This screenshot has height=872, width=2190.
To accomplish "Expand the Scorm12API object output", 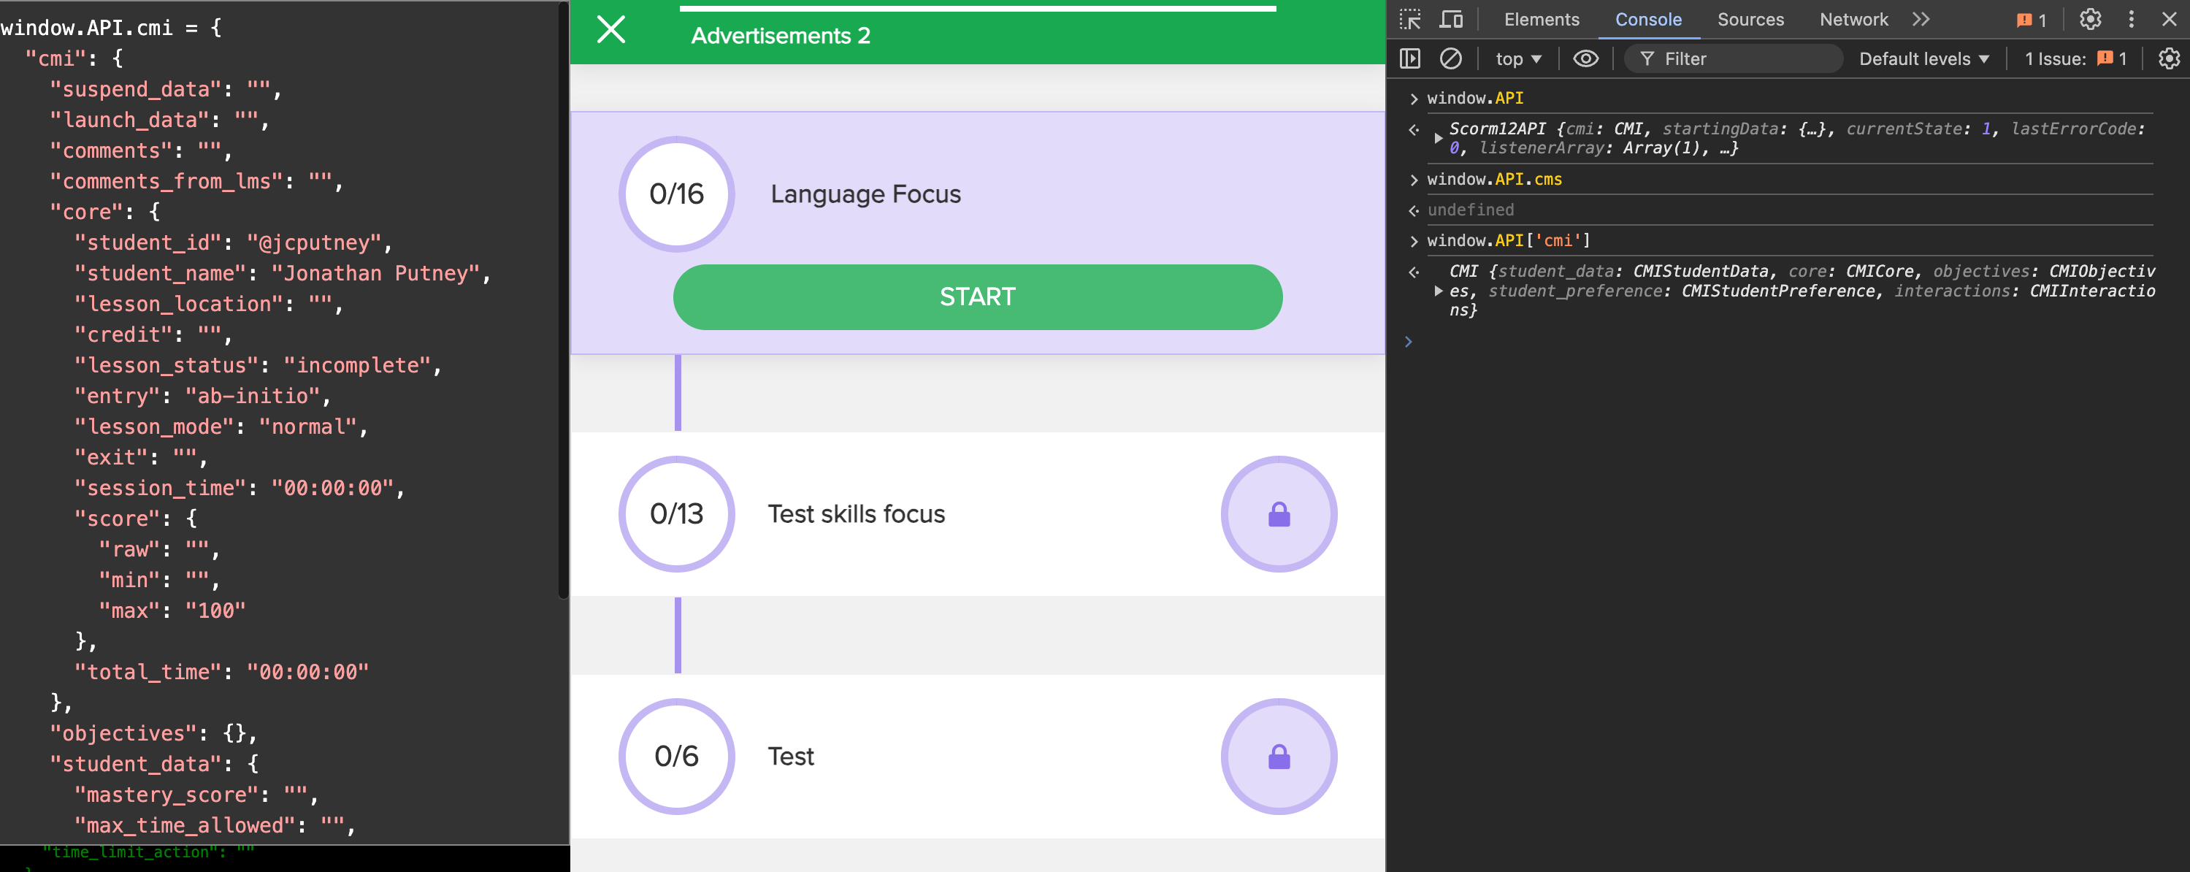I will pos(1438,139).
